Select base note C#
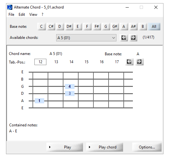 (x=51, y=27)
